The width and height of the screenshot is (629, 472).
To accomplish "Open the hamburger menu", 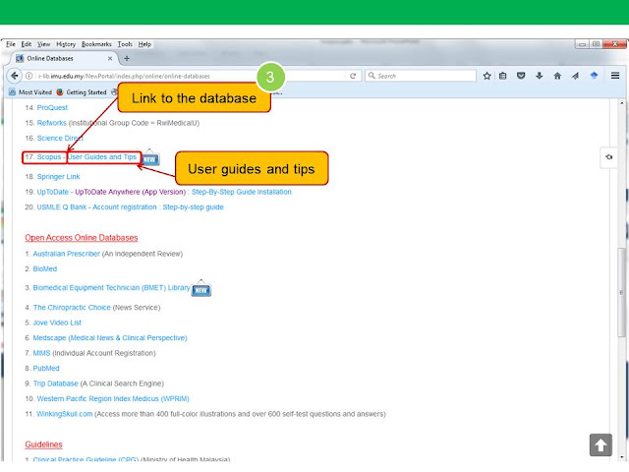I will (x=615, y=76).
